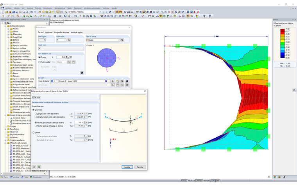Image resolution: width=297 pixels, height=185 pixels.
Task: Open the Tipo de barra Cable dropdown
Action: [118, 40]
